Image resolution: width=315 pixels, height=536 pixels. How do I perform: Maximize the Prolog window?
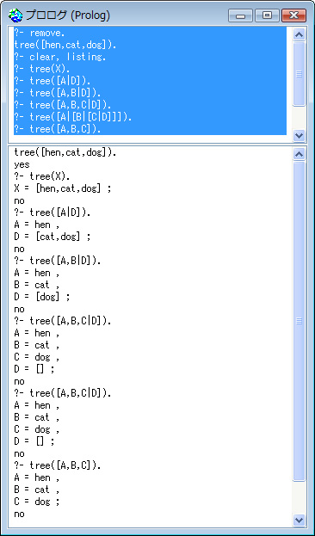(267, 15)
